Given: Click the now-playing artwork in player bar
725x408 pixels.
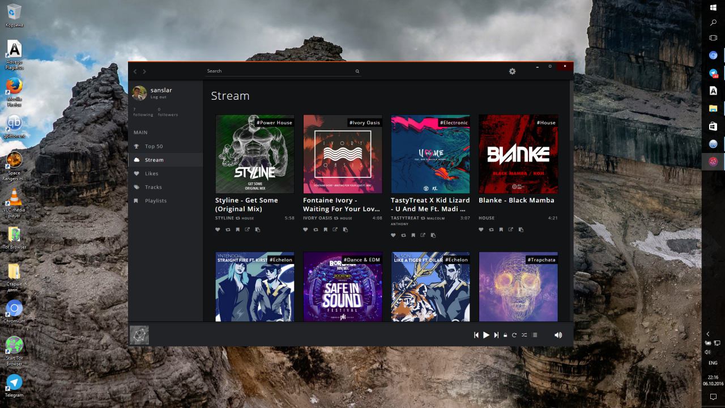Looking at the screenshot, I should click(x=139, y=335).
